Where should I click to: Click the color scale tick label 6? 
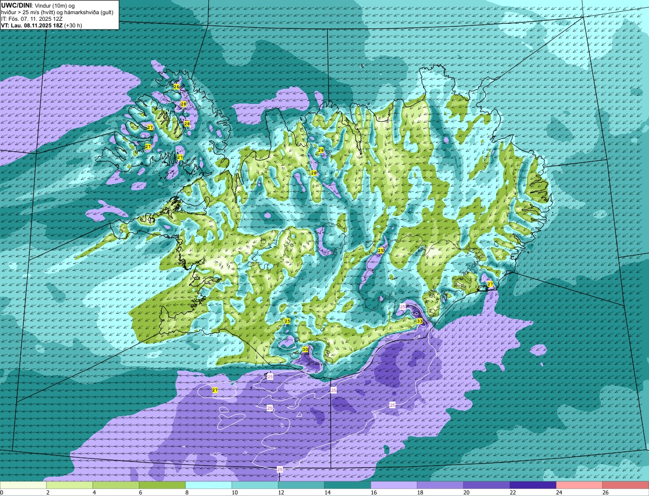coord(140,492)
